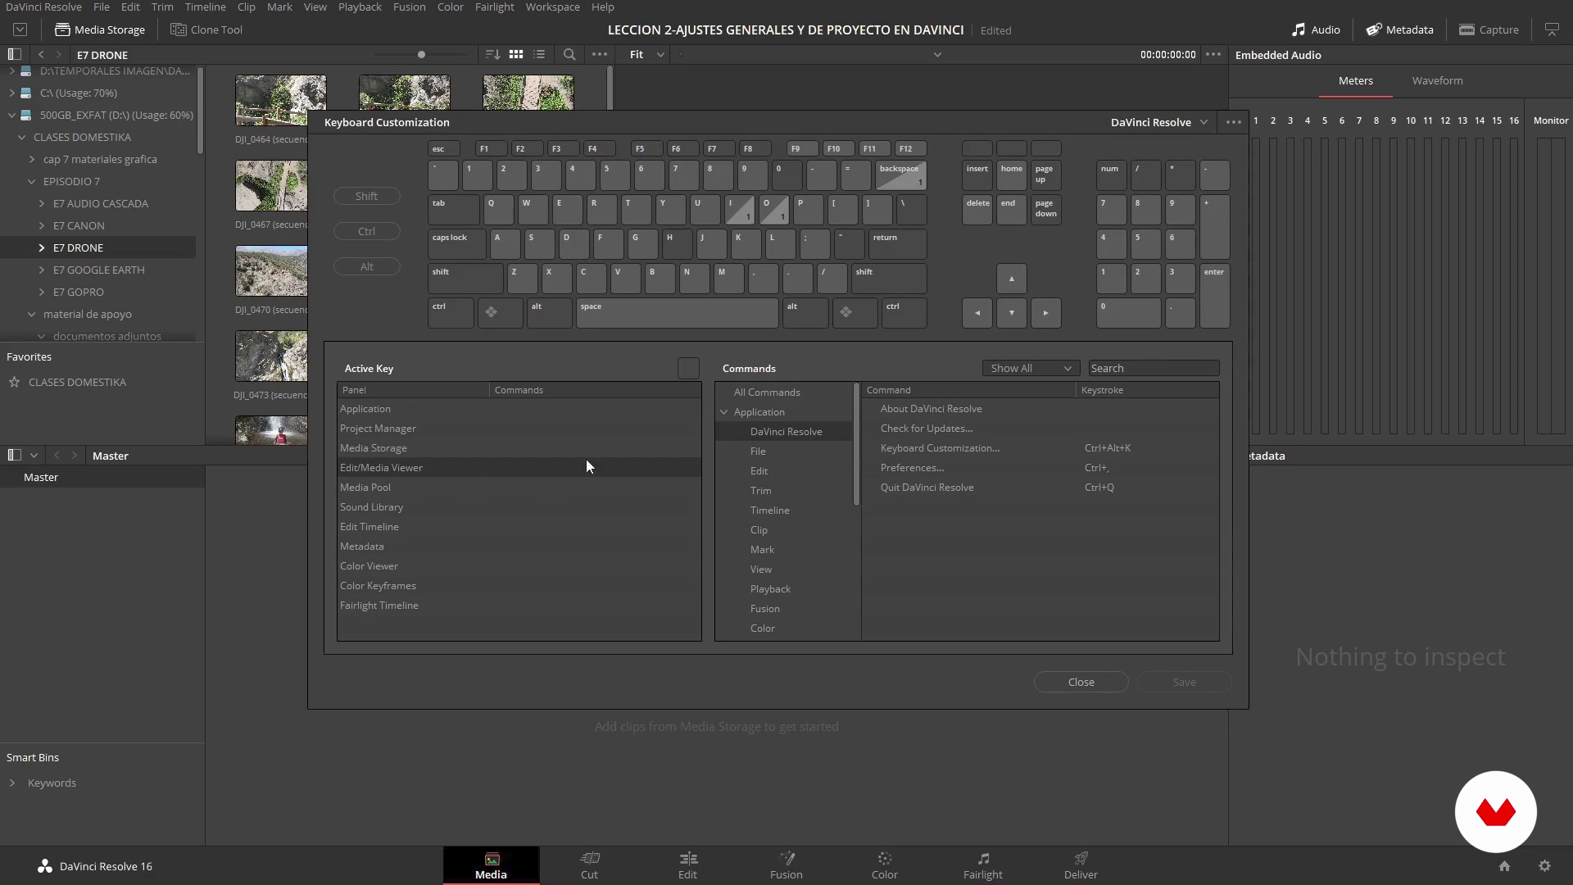Open the Fit zoom dropdown
The height and width of the screenshot is (885, 1573).
tap(646, 54)
